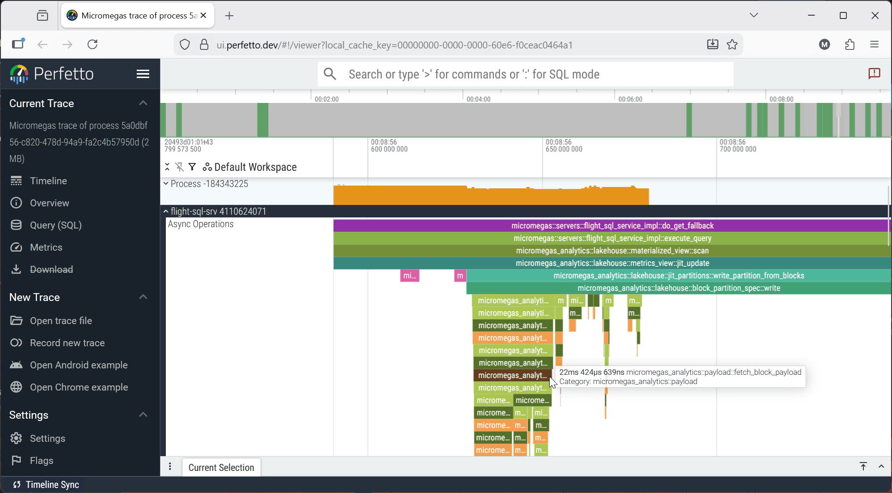Viewport: 892px width, 493px height.
Task: Click the Open Chrome example globe icon
Action: 16,387
